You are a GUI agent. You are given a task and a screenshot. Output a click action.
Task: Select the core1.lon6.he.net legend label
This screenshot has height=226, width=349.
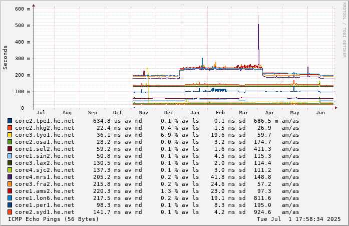(x=45, y=198)
